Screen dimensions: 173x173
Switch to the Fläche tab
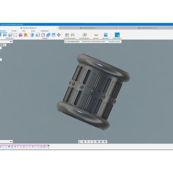[14, 31]
